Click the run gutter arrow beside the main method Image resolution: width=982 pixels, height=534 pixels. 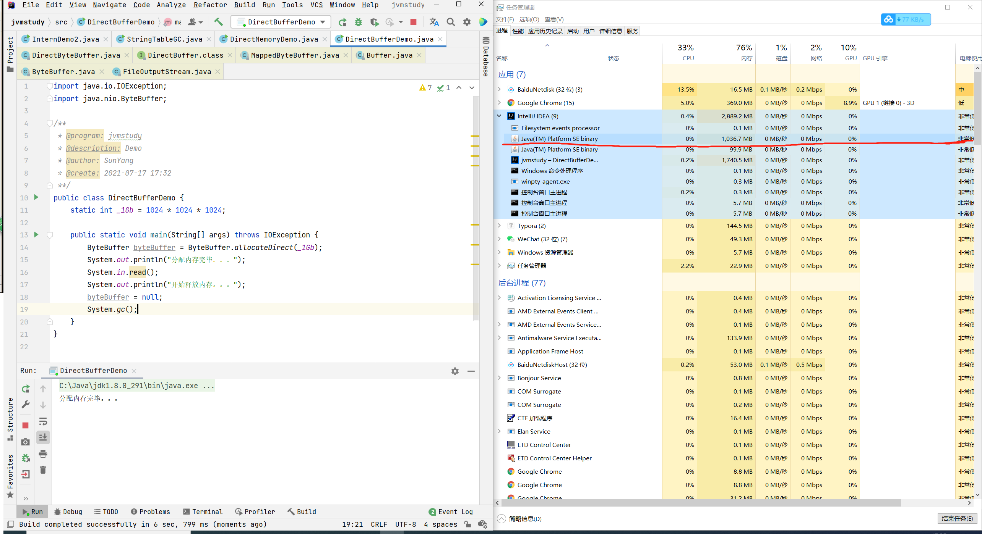click(x=36, y=234)
